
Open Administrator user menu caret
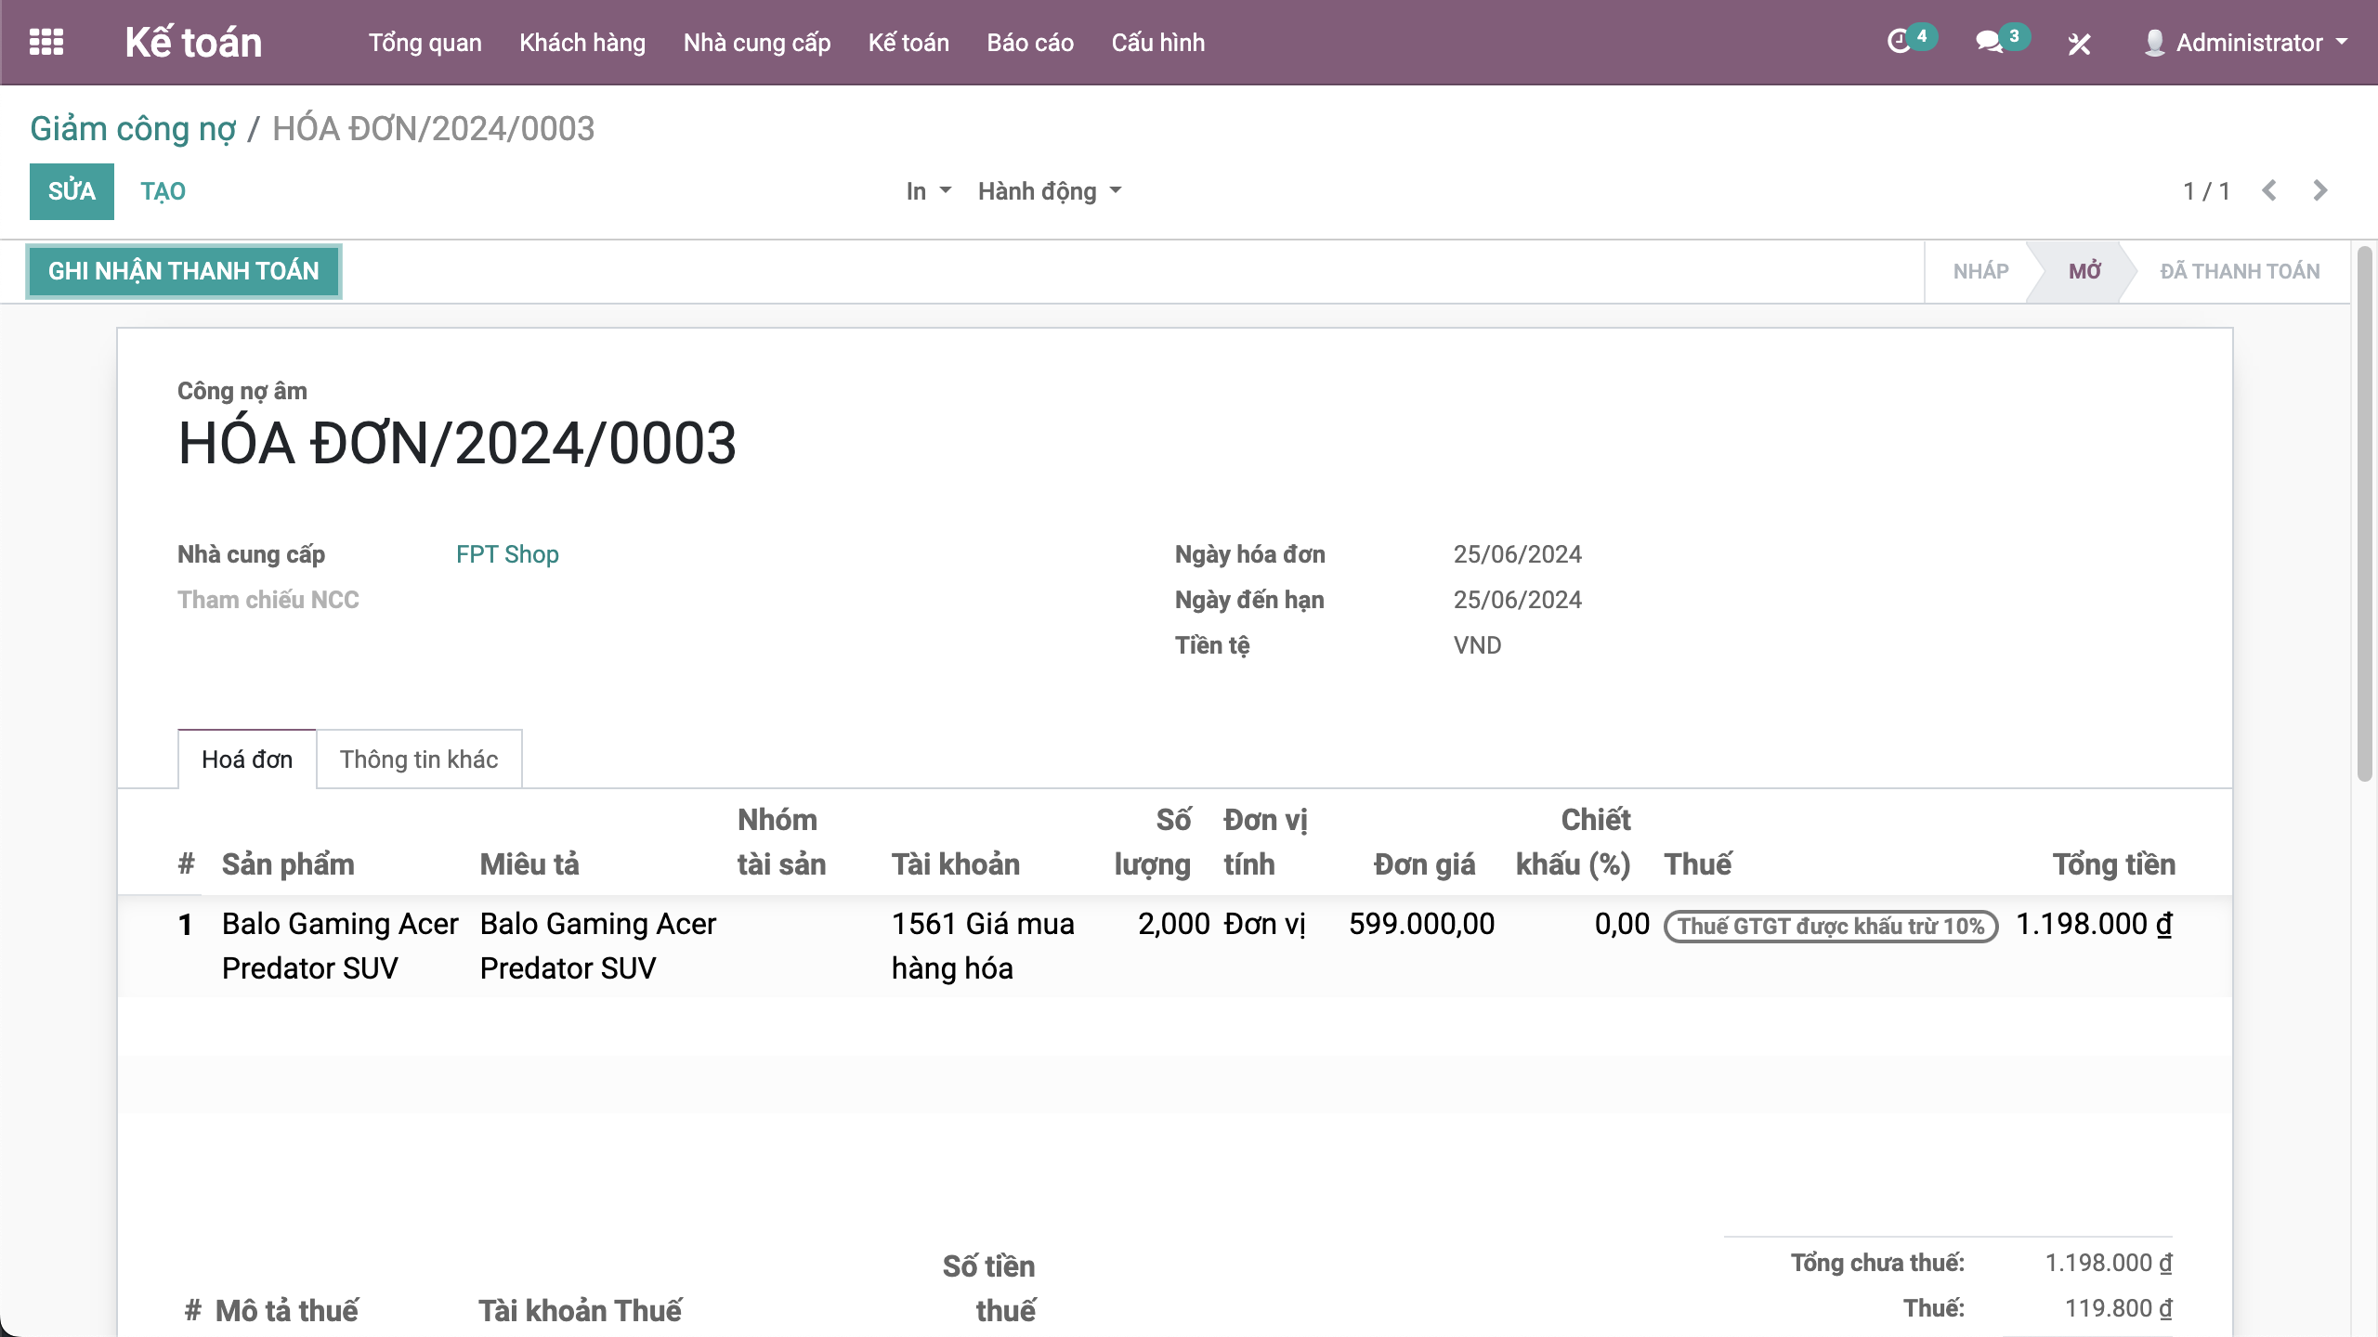pos(2342,43)
